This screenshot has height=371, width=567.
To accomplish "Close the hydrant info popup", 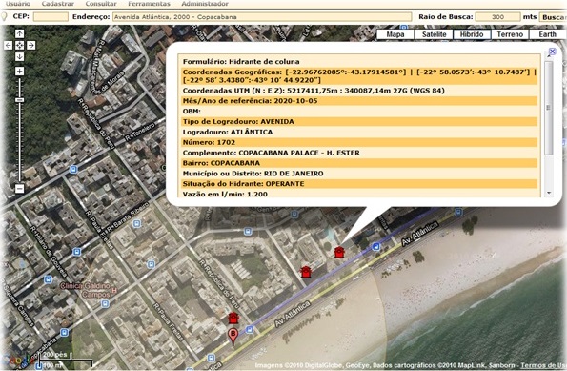I will click(x=552, y=52).
